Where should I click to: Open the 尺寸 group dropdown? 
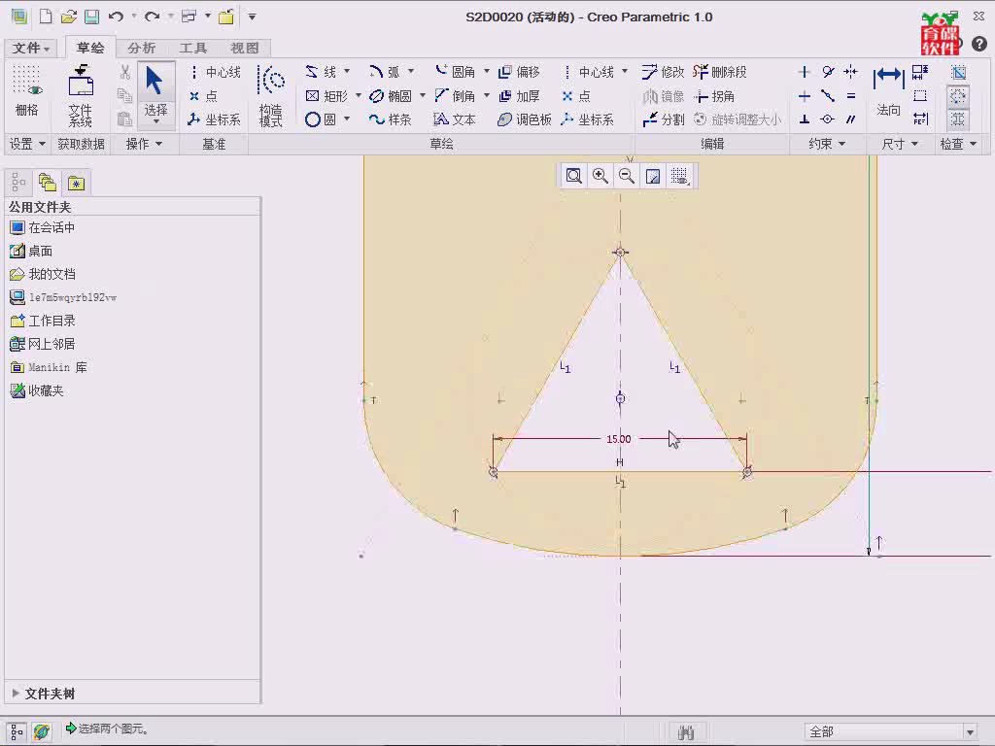(900, 144)
